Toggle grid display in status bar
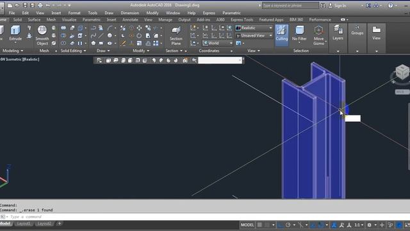The image size is (410, 231). pos(259,225)
